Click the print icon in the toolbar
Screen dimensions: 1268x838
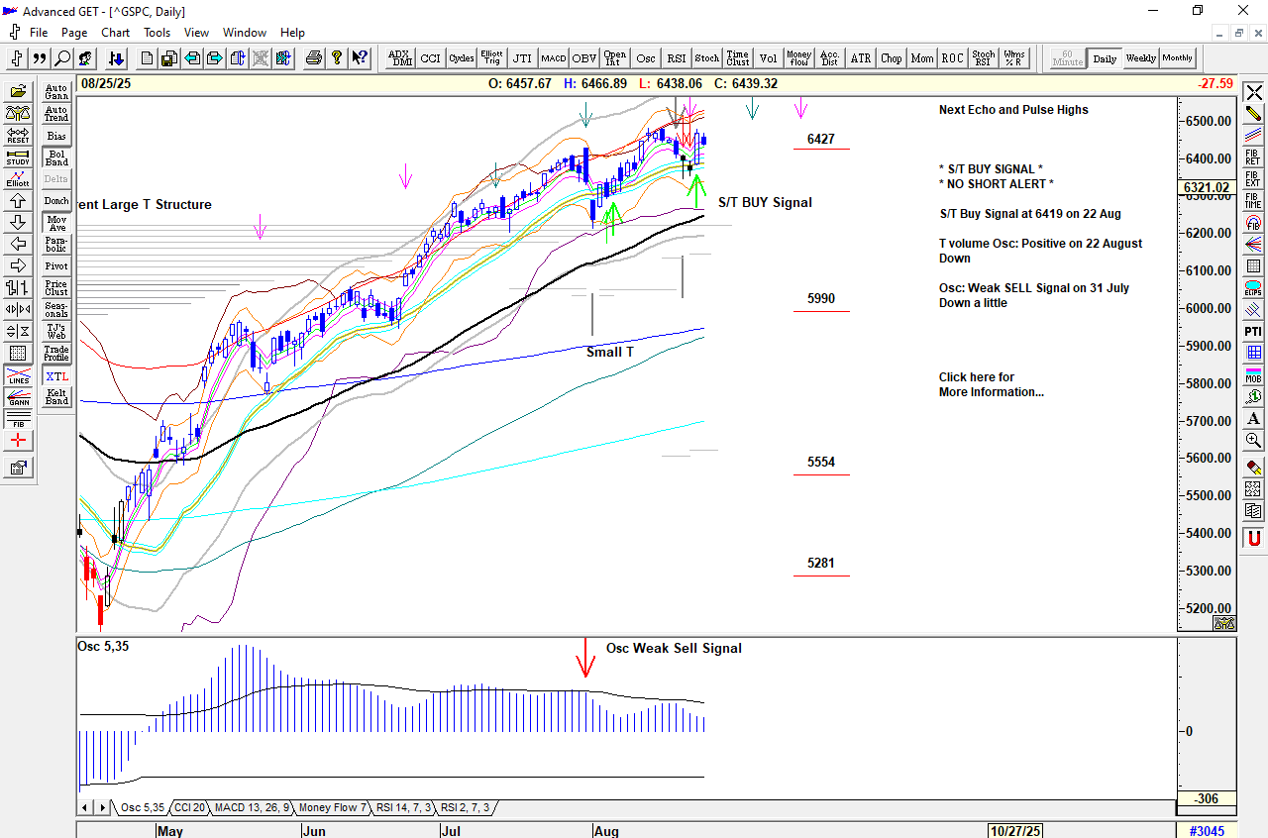click(x=314, y=58)
